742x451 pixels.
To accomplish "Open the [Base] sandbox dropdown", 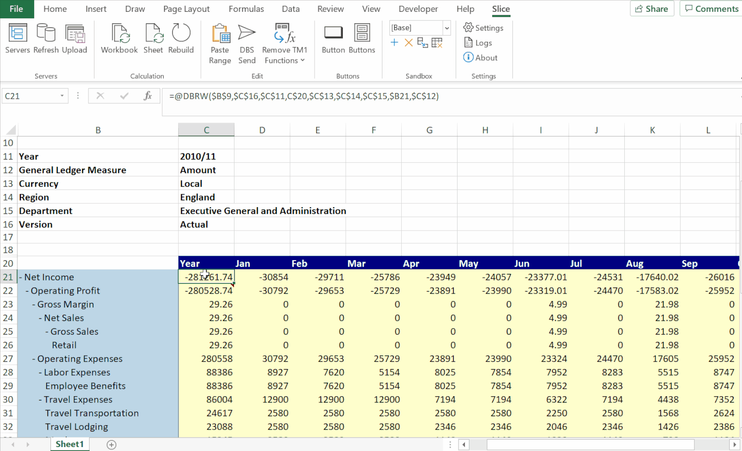I will point(447,28).
